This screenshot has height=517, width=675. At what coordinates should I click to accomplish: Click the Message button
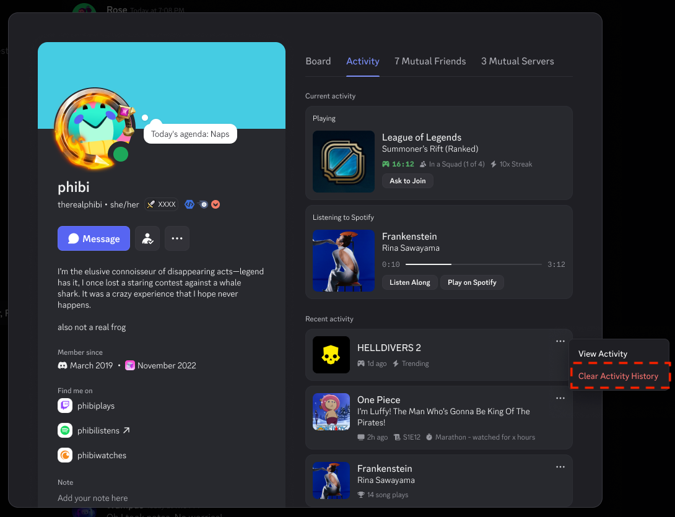(94, 238)
